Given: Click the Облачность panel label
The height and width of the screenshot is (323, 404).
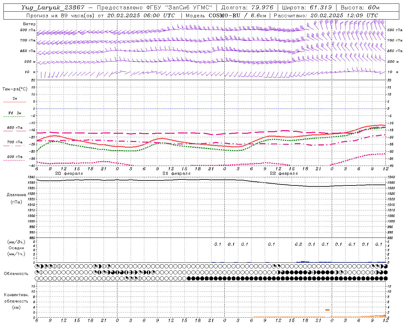Looking at the screenshot, I should coord(16,273).
